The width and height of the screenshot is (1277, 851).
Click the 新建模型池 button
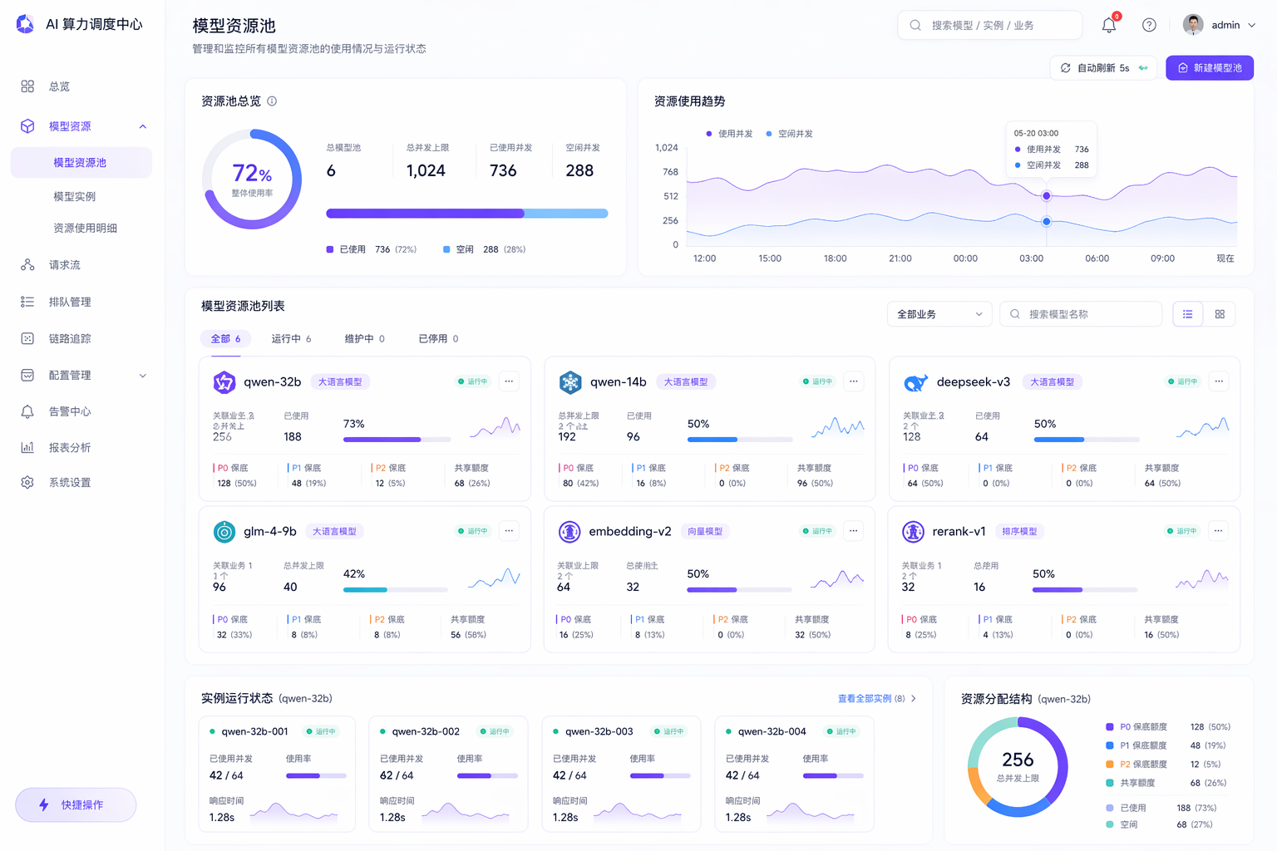(x=1209, y=68)
